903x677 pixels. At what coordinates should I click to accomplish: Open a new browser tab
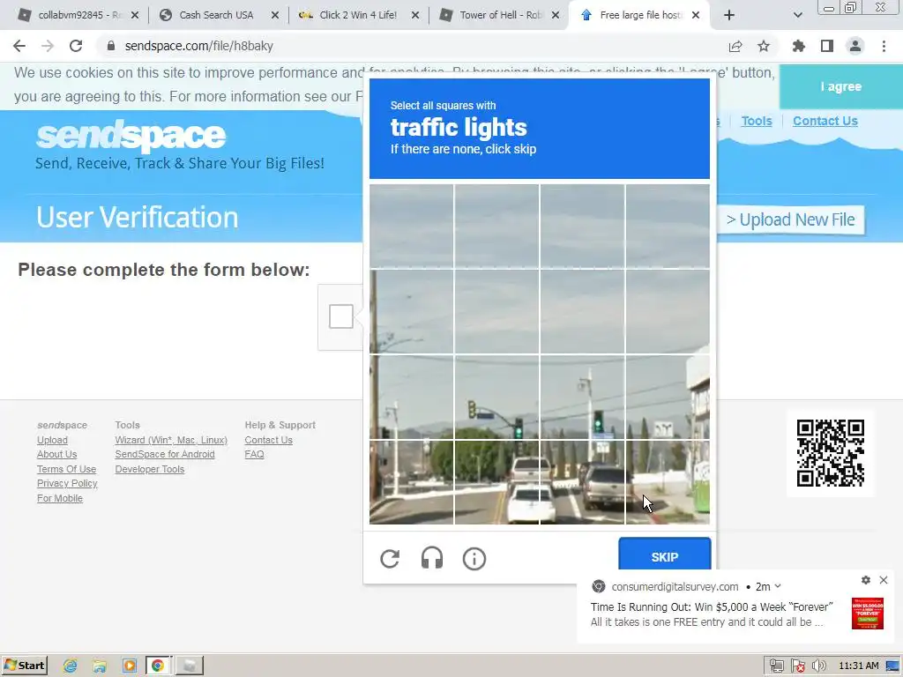click(729, 15)
